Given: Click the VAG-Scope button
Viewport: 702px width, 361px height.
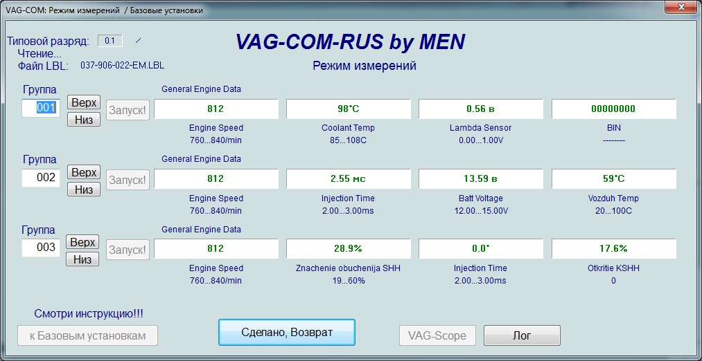Looking at the screenshot, I should click(x=437, y=335).
